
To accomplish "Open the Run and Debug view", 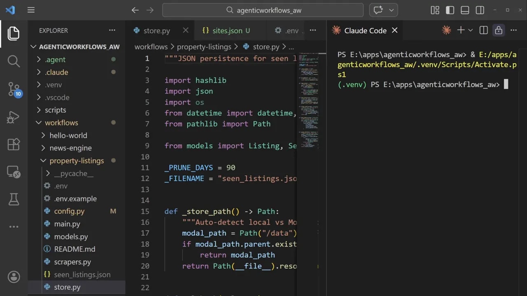I will pyautogui.click(x=14, y=117).
